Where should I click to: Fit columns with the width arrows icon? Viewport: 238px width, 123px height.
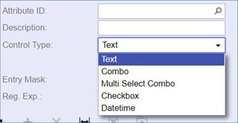pos(85,120)
